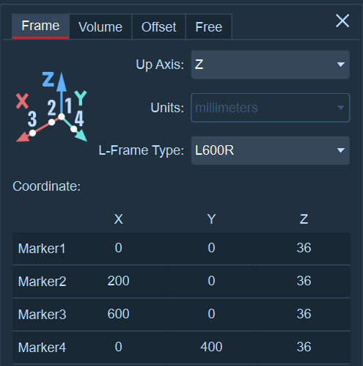Select Marker2 Y value cell
363x366 pixels.
(211, 281)
